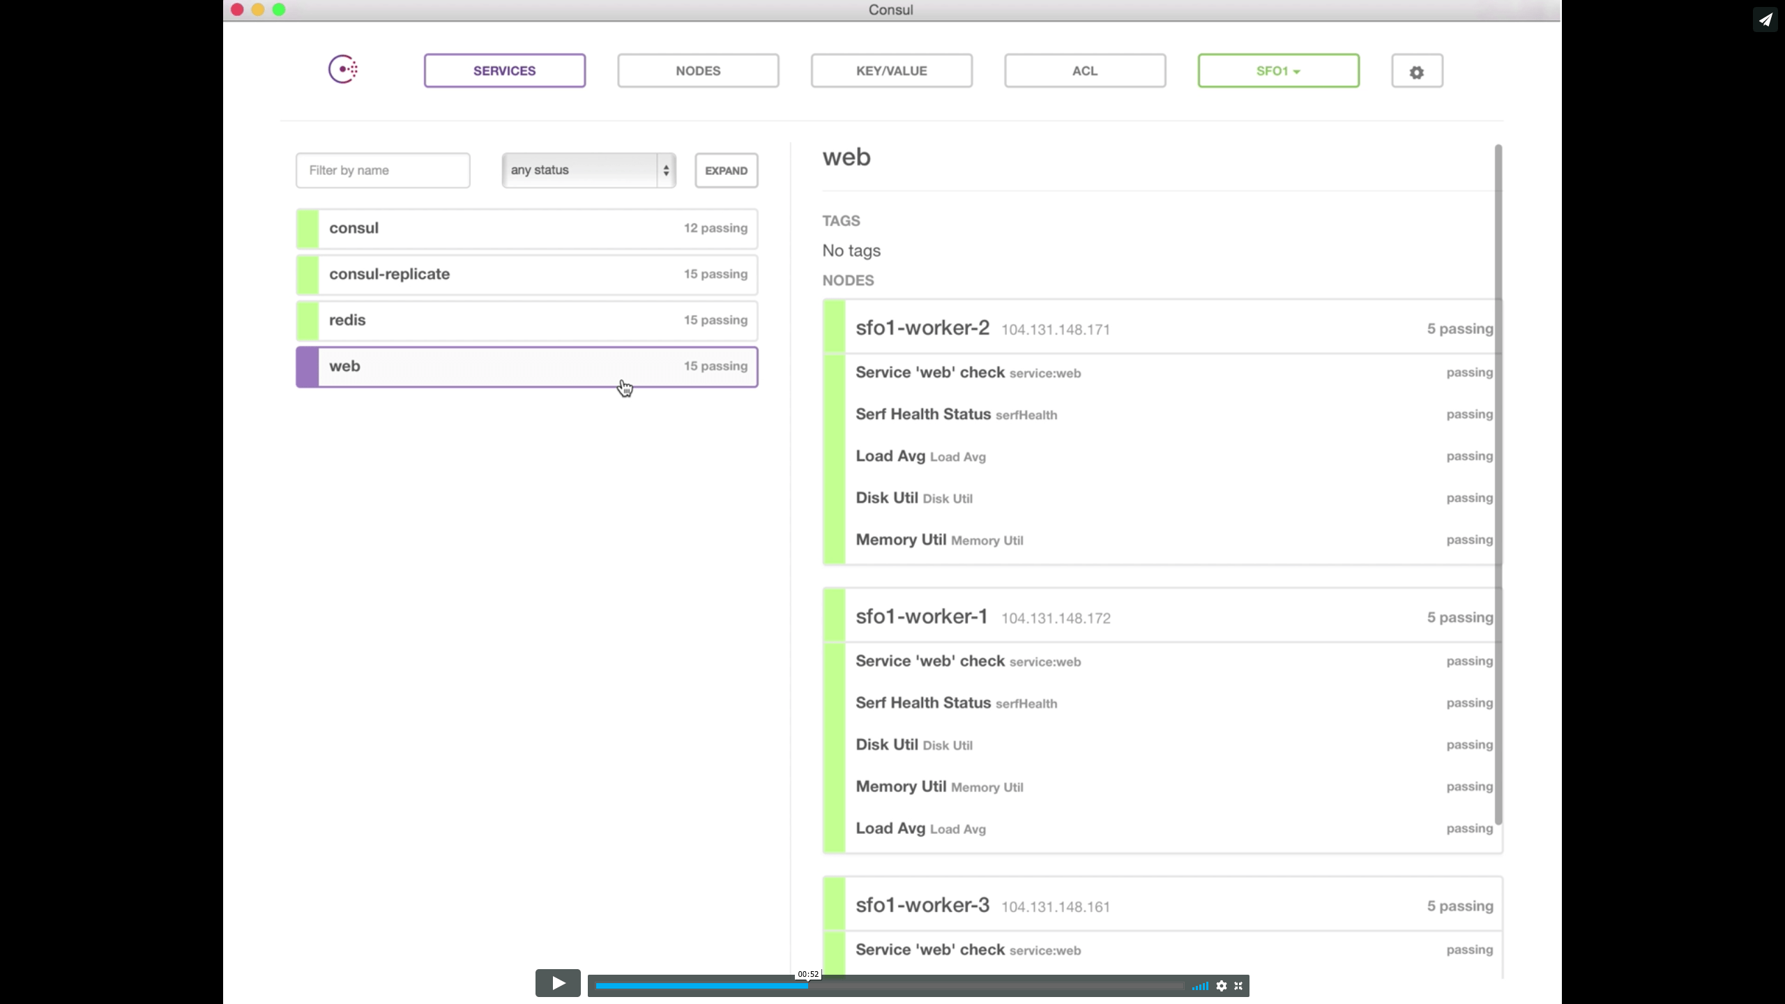Viewport: 1785px width, 1004px height.
Task: Click the EXPAND button
Action: coord(726,169)
